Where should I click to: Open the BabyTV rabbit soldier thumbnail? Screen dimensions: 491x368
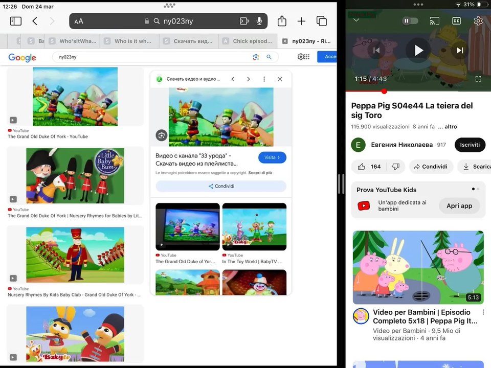pos(75,334)
